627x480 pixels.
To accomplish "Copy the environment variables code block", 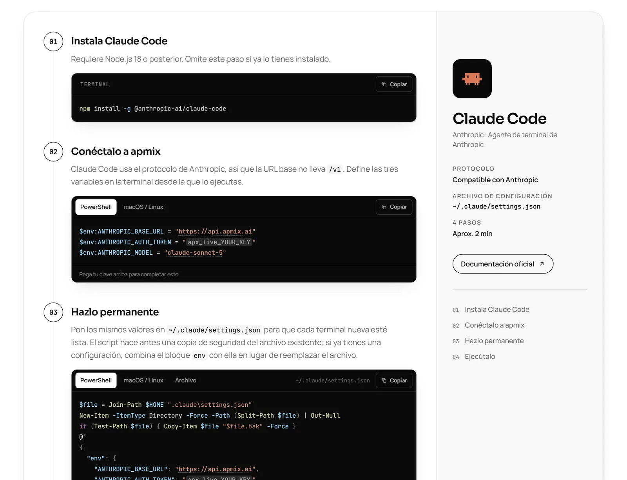I will click(394, 207).
